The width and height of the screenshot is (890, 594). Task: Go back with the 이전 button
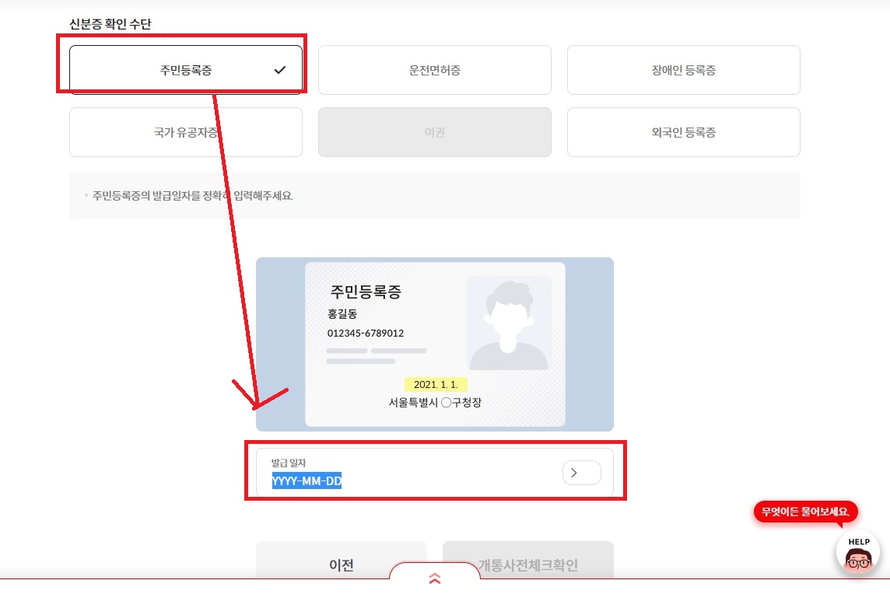pyautogui.click(x=341, y=560)
